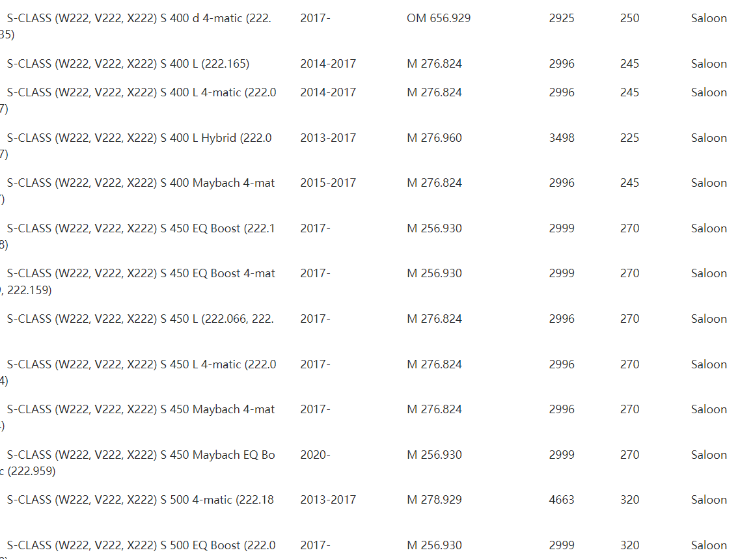Click the 4663 displacement value
740x559 pixels.
pyautogui.click(x=561, y=500)
